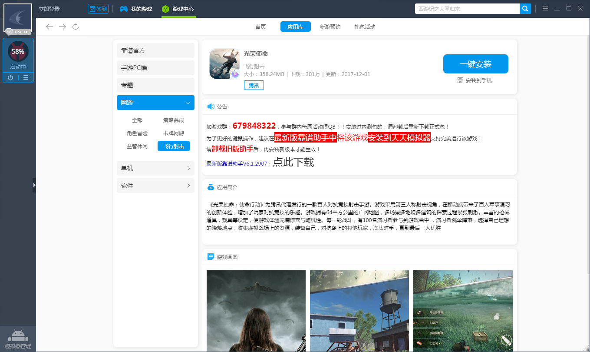Select 全部 subcategory
The width and height of the screenshot is (590, 352).
coord(137,120)
